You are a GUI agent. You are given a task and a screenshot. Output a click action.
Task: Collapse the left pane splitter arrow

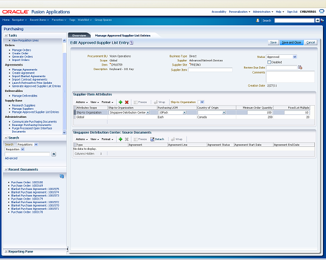[67, 249]
